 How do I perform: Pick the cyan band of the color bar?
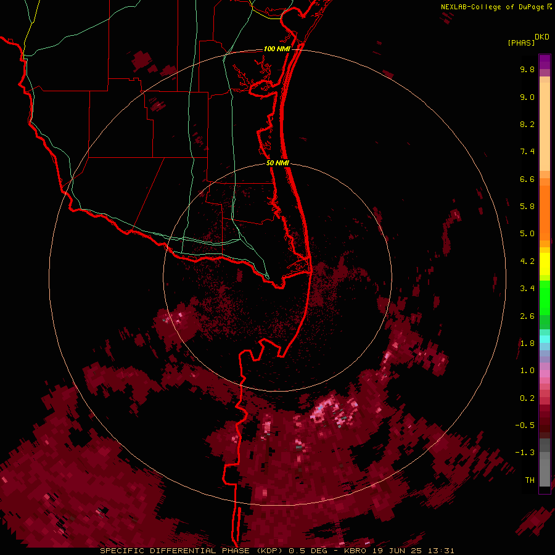[x=545, y=339]
